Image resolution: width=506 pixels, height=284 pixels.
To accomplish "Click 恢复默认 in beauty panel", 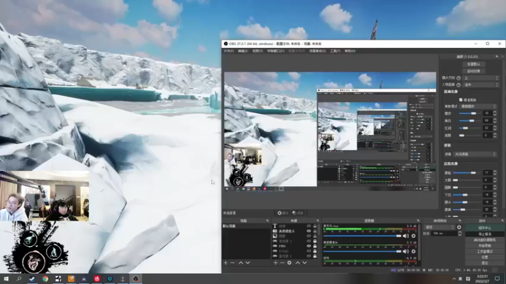I will click(473, 64).
